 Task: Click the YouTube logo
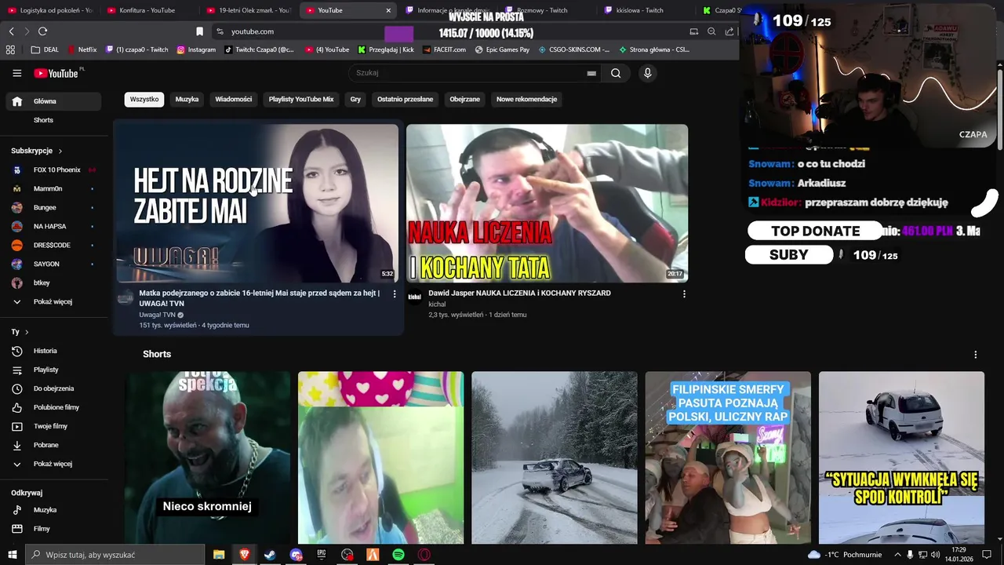56,73
